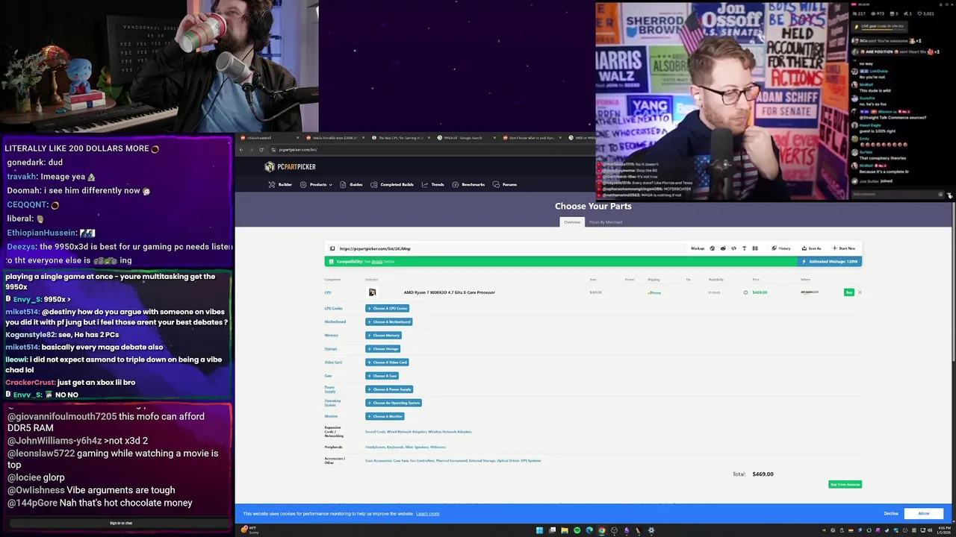Click Save As for part list
Screen dimensions: 956x537
click(x=811, y=248)
